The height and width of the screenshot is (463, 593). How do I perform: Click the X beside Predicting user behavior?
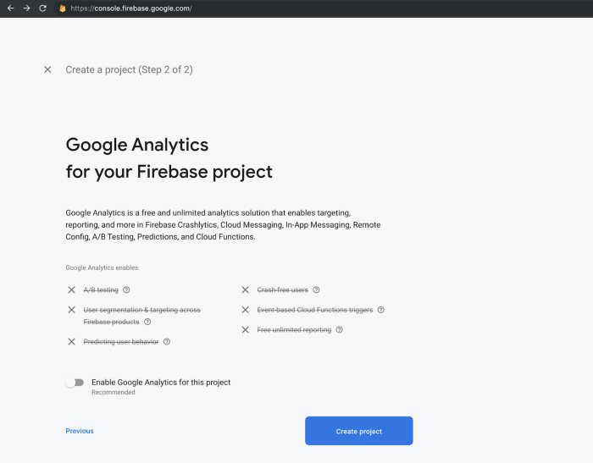click(x=72, y=342)
